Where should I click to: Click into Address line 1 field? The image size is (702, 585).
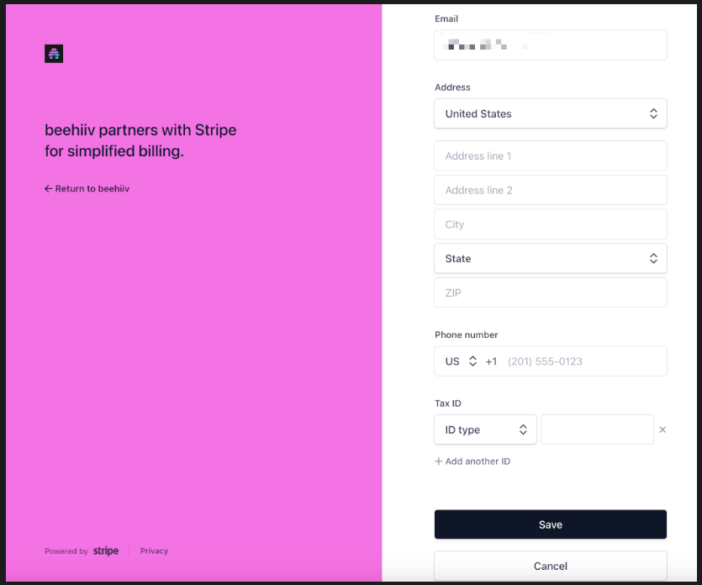tap(550, 155)
